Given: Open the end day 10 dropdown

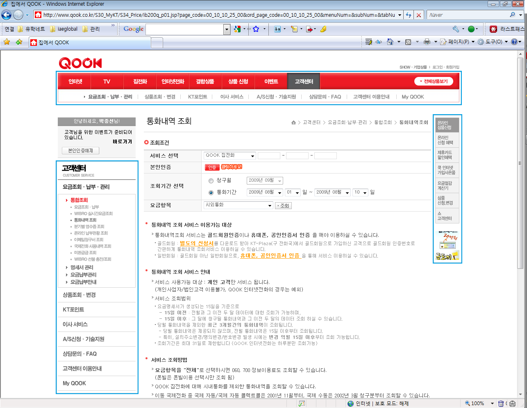Looking at the screenshot, I should 361,192.
